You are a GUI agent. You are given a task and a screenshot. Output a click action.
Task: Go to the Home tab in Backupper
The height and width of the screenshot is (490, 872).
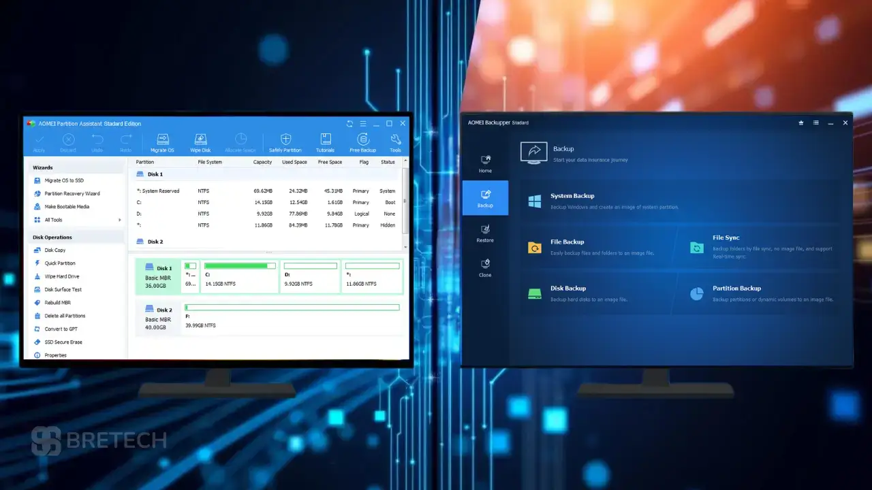pyautogui.click(x=484, y=163)
